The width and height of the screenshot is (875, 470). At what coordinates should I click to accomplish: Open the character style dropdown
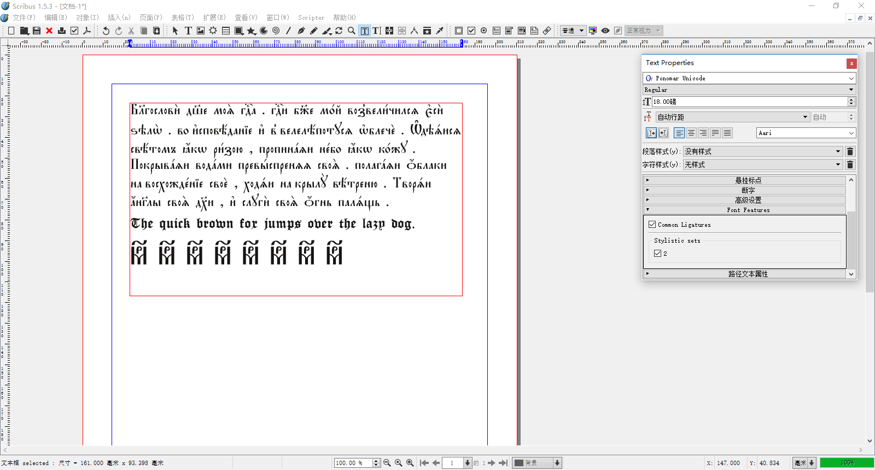click(x=762, y=164)
